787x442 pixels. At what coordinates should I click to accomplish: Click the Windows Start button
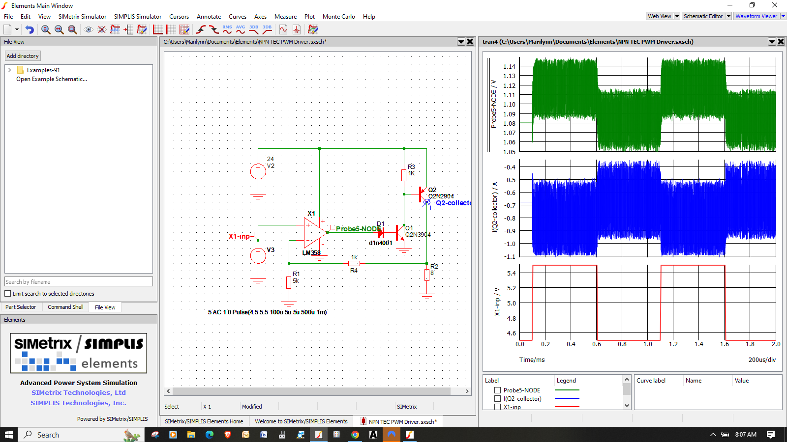click(x=9, y=435)
